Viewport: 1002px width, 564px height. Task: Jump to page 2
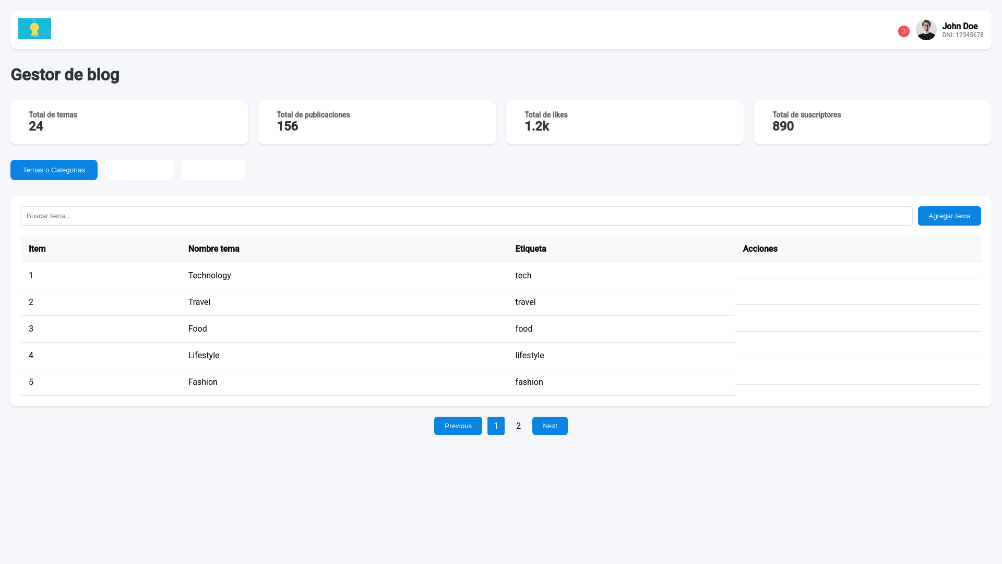coord(518,426)
